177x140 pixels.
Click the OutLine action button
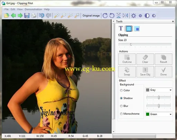tap(127, 59)
